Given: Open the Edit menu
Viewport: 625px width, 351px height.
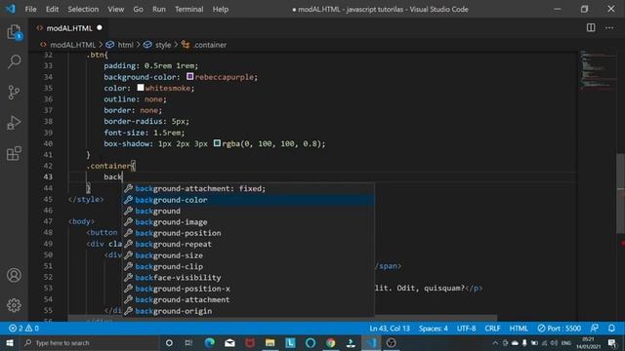Looking at the screenshot, I should pos(52,9).
